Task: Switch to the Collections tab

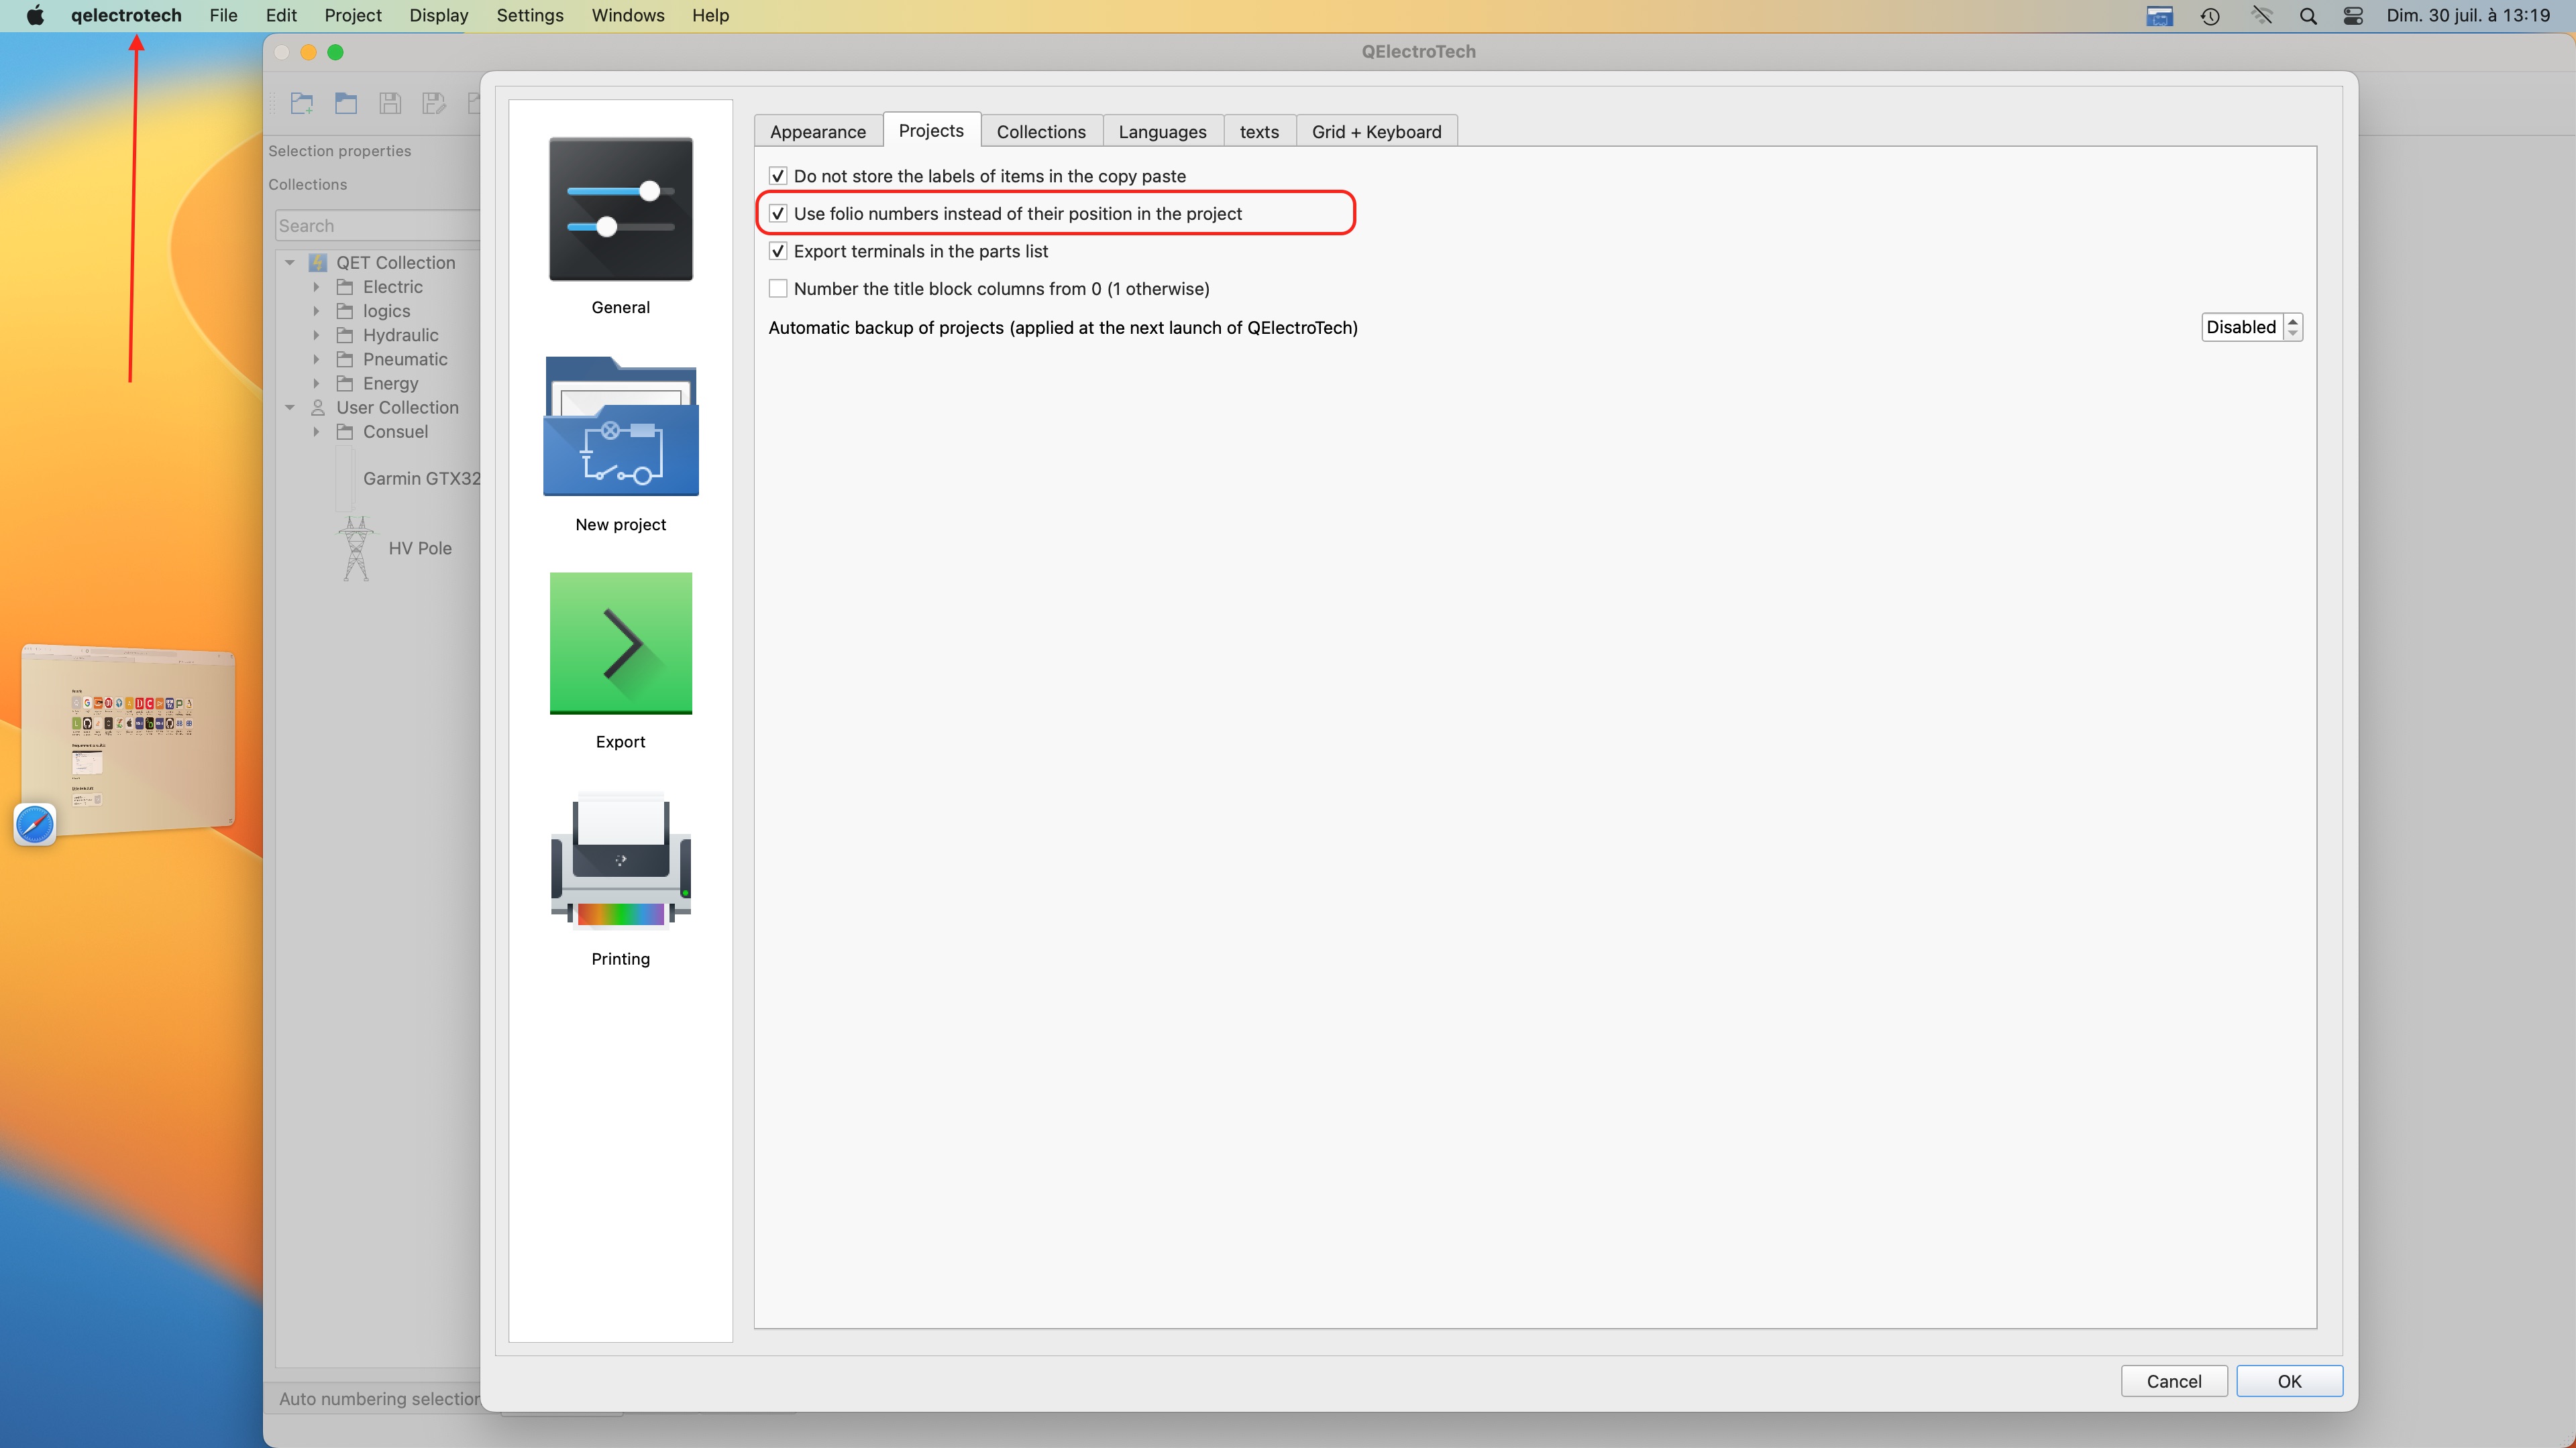Action: tap(1040, 131)
